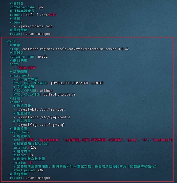Click the './java-projects:/app' volume entry
The width and height of the screenshot is (177, 183).
point(35,26)
